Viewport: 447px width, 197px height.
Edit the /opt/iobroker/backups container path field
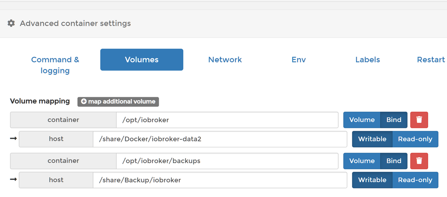tap(227, 161)
